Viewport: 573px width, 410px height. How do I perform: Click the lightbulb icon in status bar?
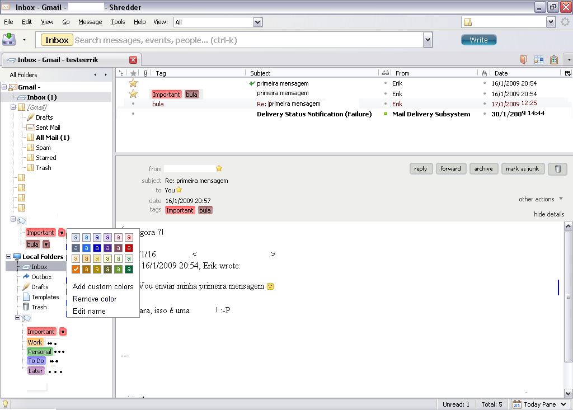tap(6, 404)
